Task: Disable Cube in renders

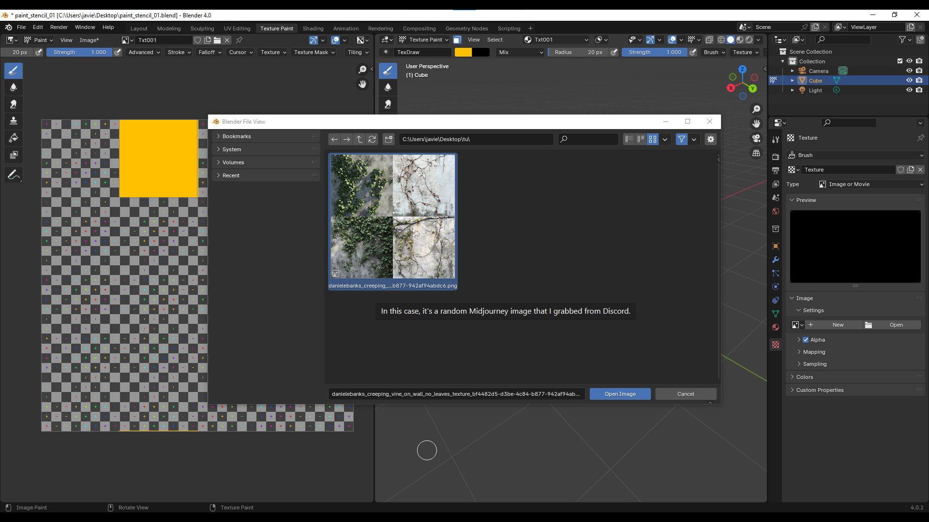Action: click(x=919, y=80)
